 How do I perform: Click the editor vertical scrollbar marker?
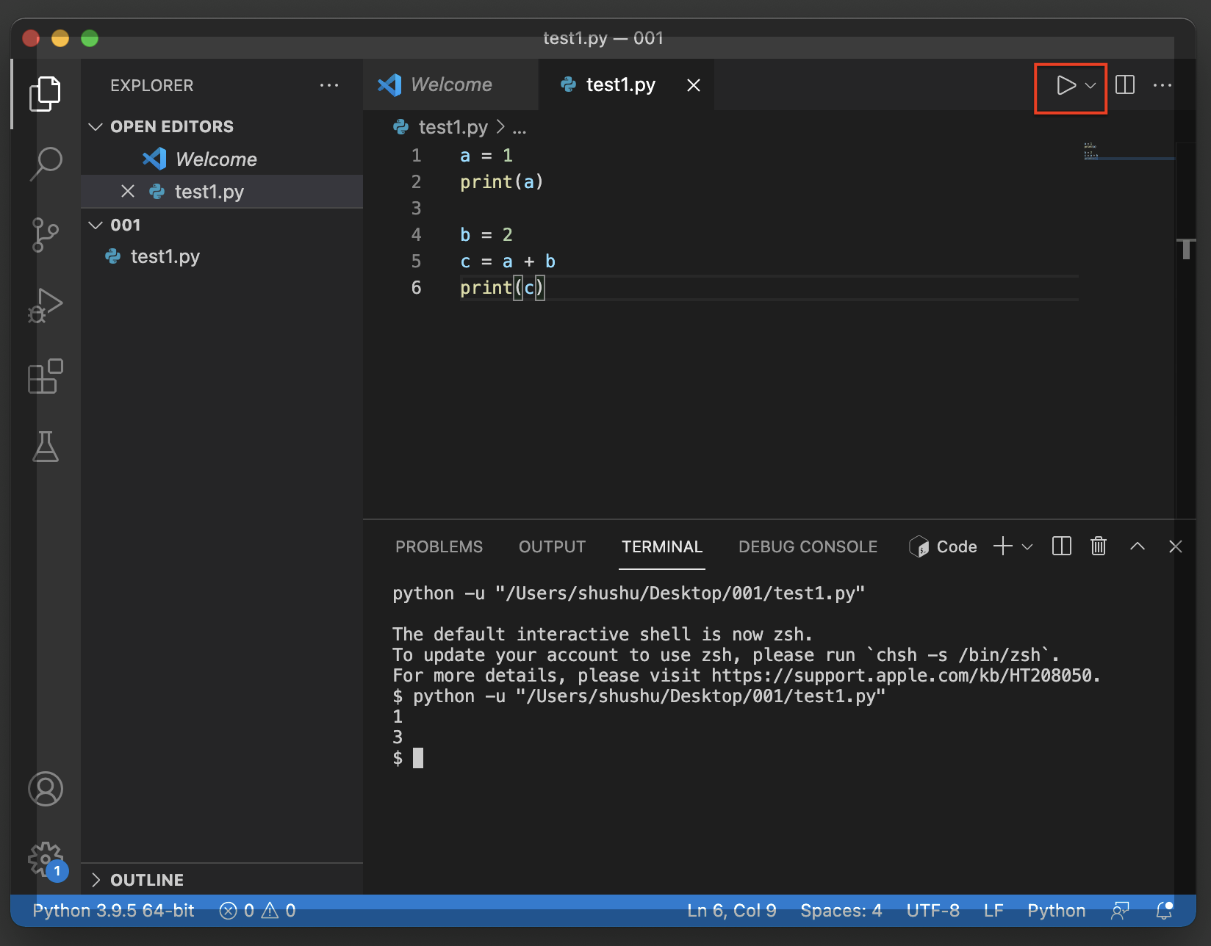[1186, 249]
